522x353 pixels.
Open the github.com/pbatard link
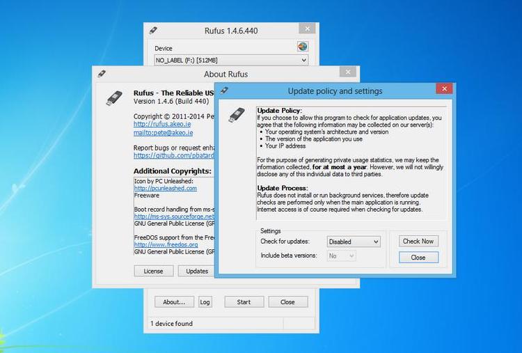[x=174, y=155]
